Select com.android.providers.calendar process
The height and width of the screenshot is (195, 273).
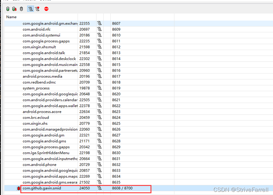(50, 100)
